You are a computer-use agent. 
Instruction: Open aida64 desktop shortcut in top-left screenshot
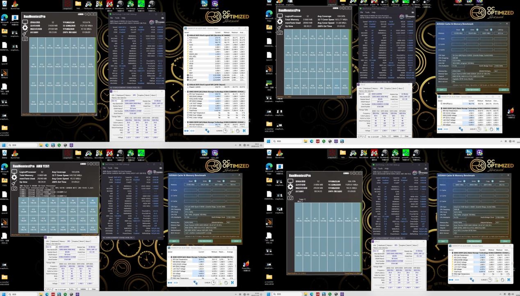pos(109,5)
